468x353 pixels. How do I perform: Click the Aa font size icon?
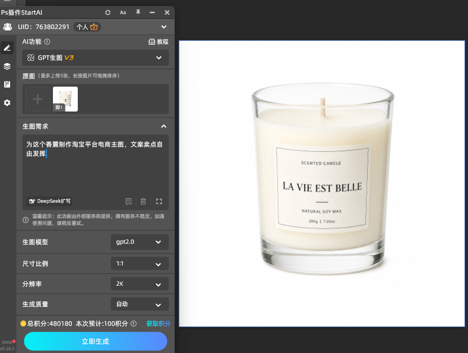tap(123, 12)
